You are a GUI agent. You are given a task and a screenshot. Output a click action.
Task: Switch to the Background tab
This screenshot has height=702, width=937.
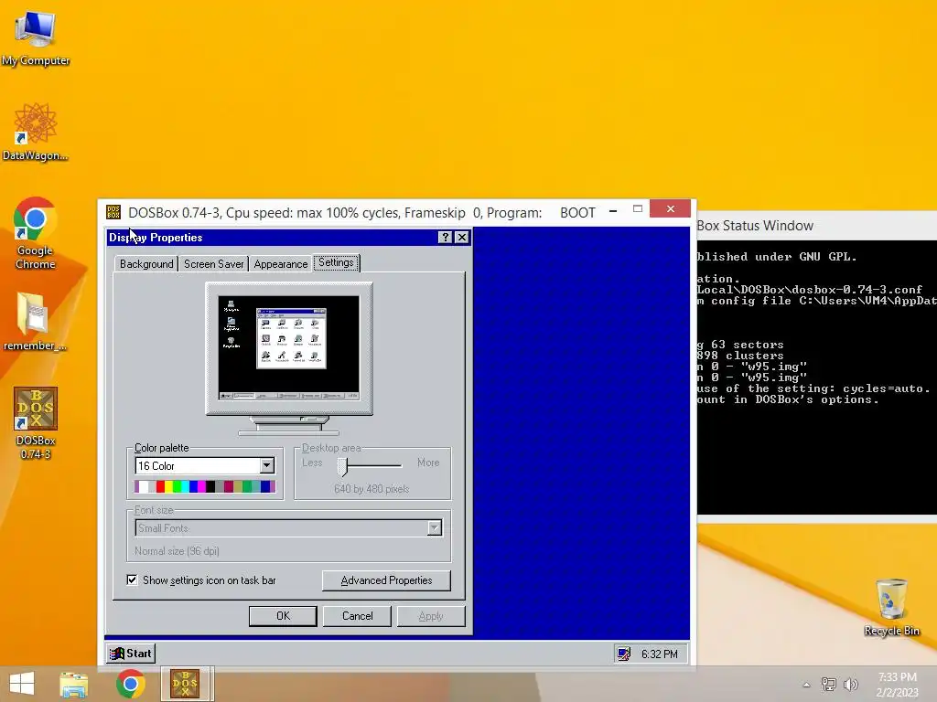point(146,264)
